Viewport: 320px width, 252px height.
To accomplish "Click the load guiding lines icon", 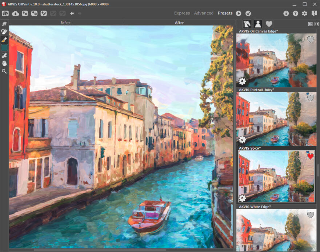I will pos(44,13).
